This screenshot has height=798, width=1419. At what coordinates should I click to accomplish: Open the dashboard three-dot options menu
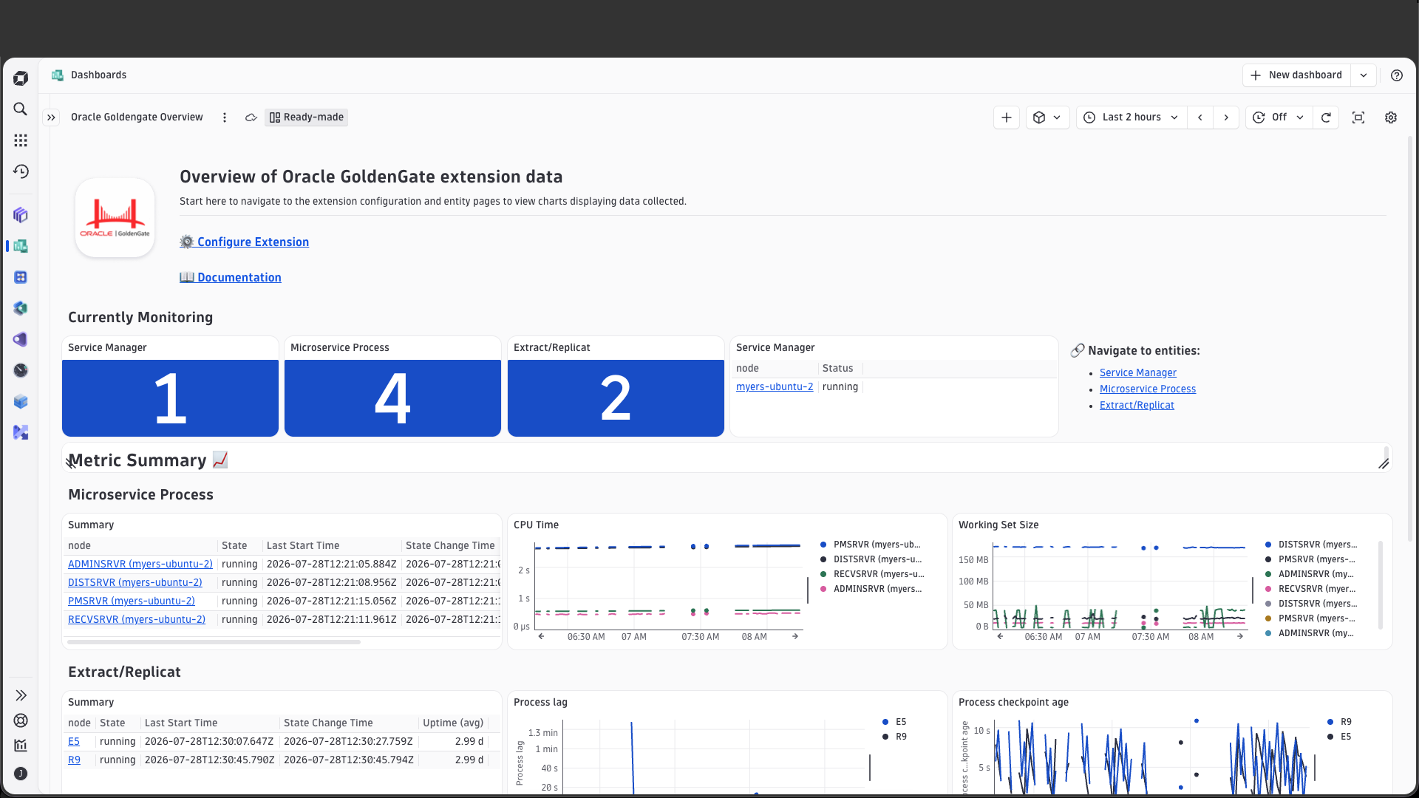225,117
